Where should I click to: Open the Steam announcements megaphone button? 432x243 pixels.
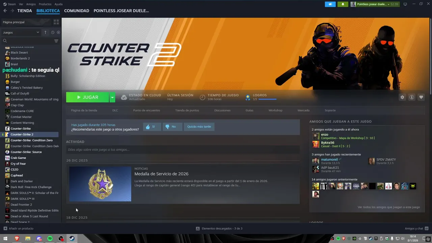(330, 4)
